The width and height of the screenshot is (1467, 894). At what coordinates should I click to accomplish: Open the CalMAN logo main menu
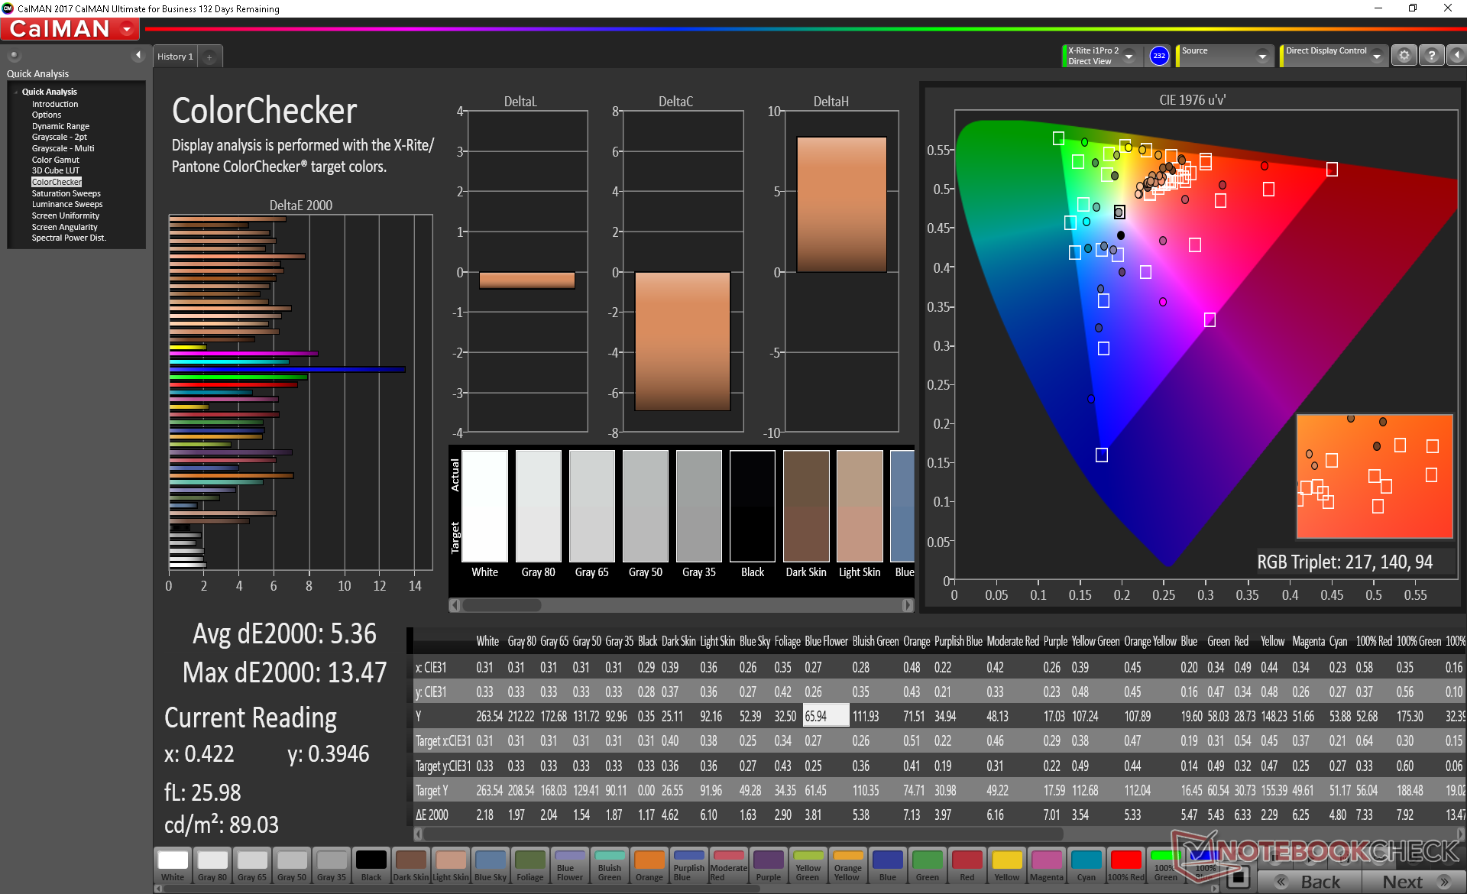click(x=70, y=29)
